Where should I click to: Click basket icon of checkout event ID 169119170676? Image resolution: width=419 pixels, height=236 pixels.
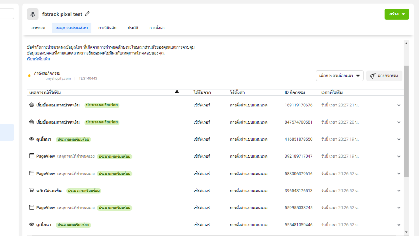click(31, 105)
